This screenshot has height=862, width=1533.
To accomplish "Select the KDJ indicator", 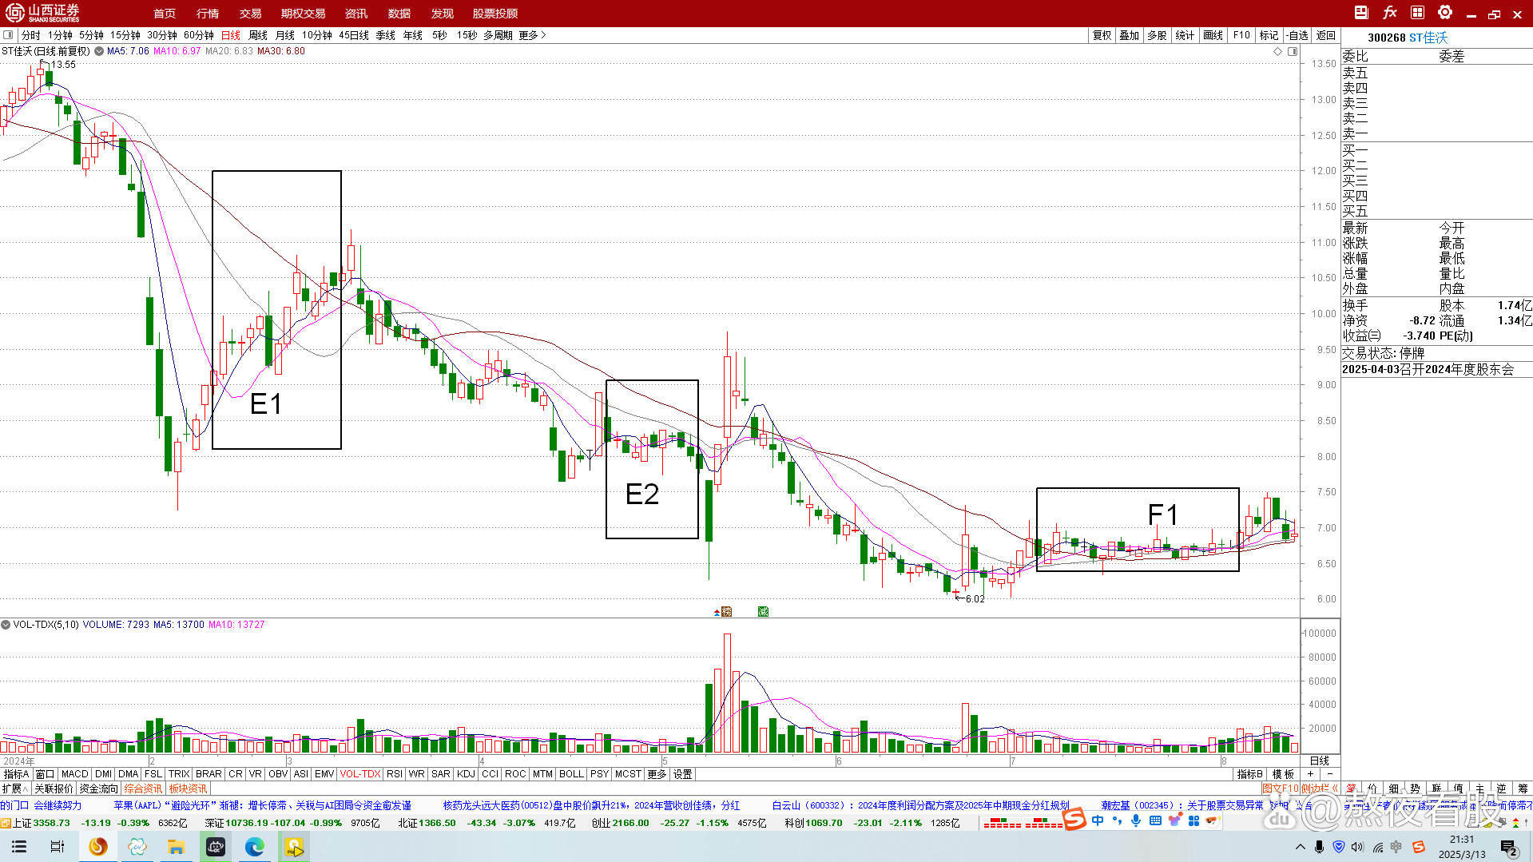I will coord(467,774).
